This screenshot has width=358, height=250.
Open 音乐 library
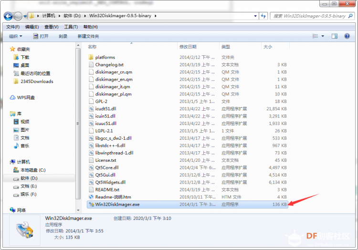pos(21,146)
